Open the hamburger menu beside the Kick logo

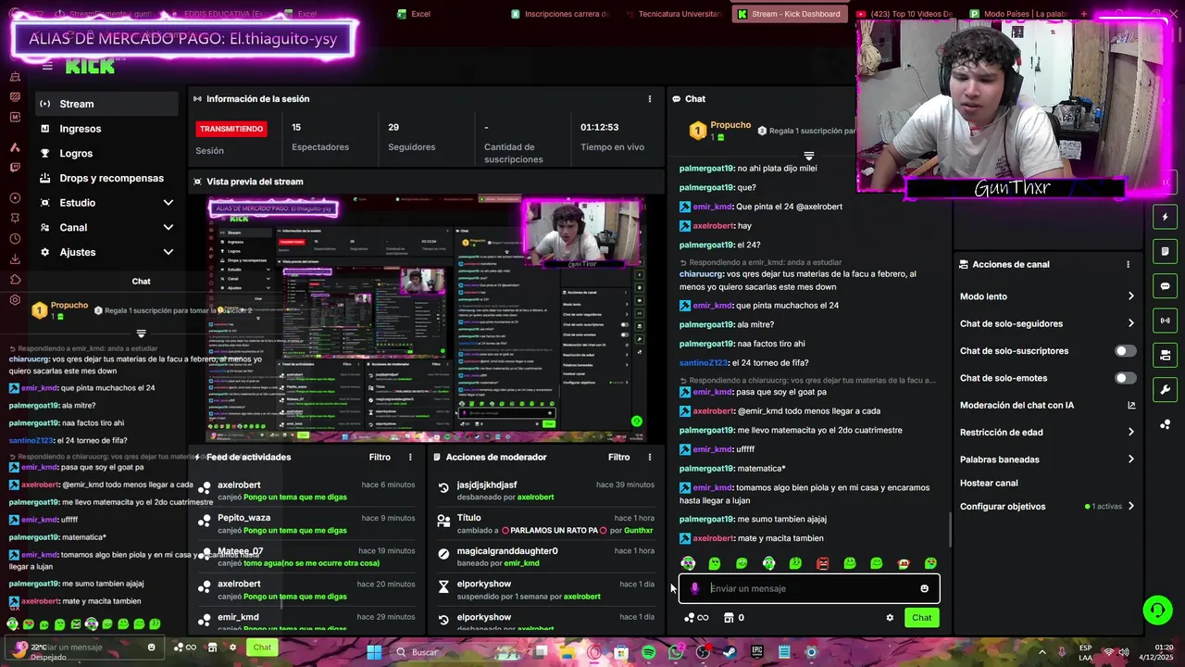tap(47, 66)
